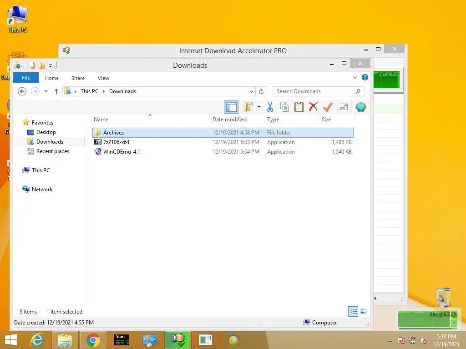Switch to Large icons view button
Screen dimensions: 466x349
pyautogui.click(x=363, y=311)
